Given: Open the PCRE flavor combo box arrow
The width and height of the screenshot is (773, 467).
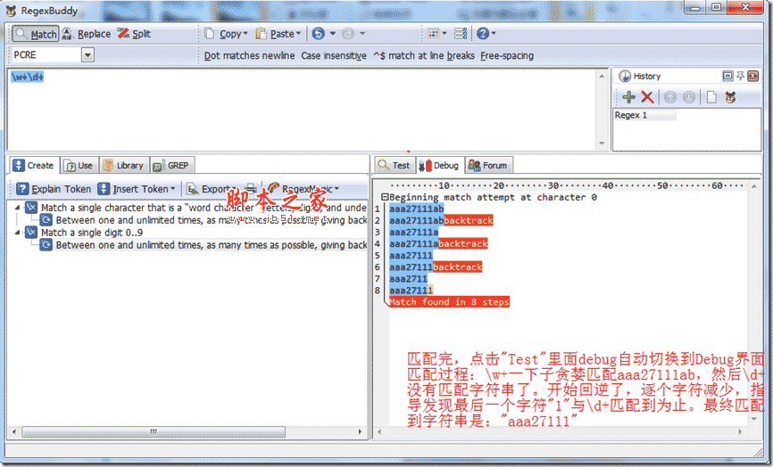Looking at the screenshot, I should click(87, 55).
